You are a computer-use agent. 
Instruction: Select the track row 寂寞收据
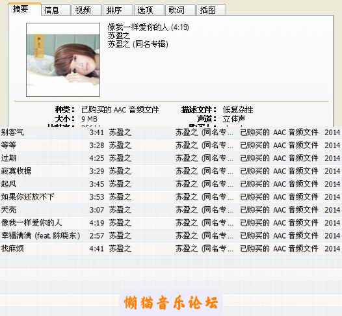[171, 171]
